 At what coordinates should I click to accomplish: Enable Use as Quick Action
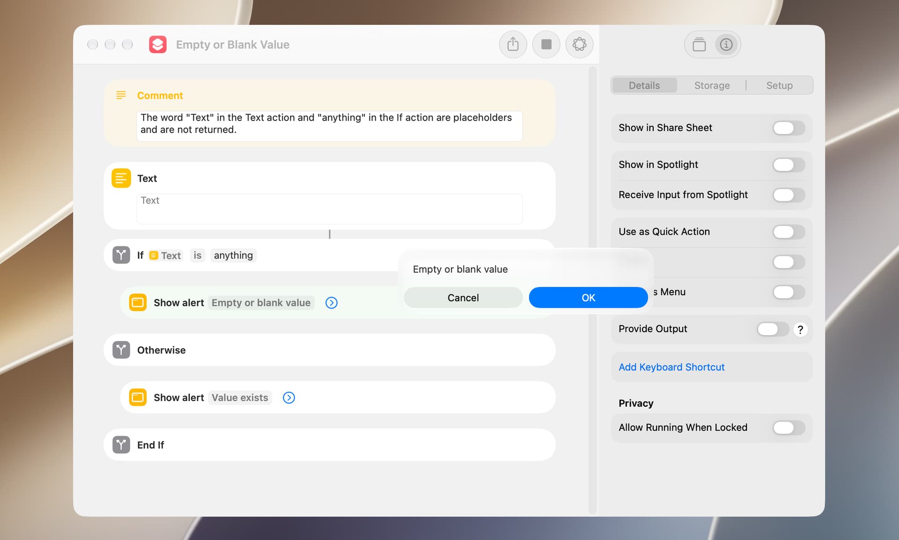[x=789, y=232]
